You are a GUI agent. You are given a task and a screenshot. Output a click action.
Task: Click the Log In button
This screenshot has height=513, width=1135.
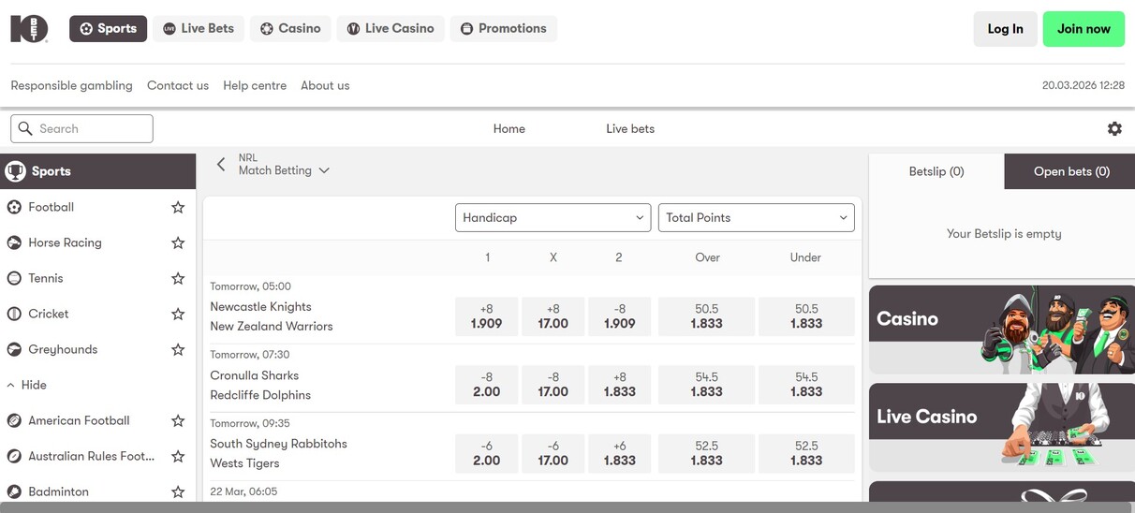pos(1006,29)
